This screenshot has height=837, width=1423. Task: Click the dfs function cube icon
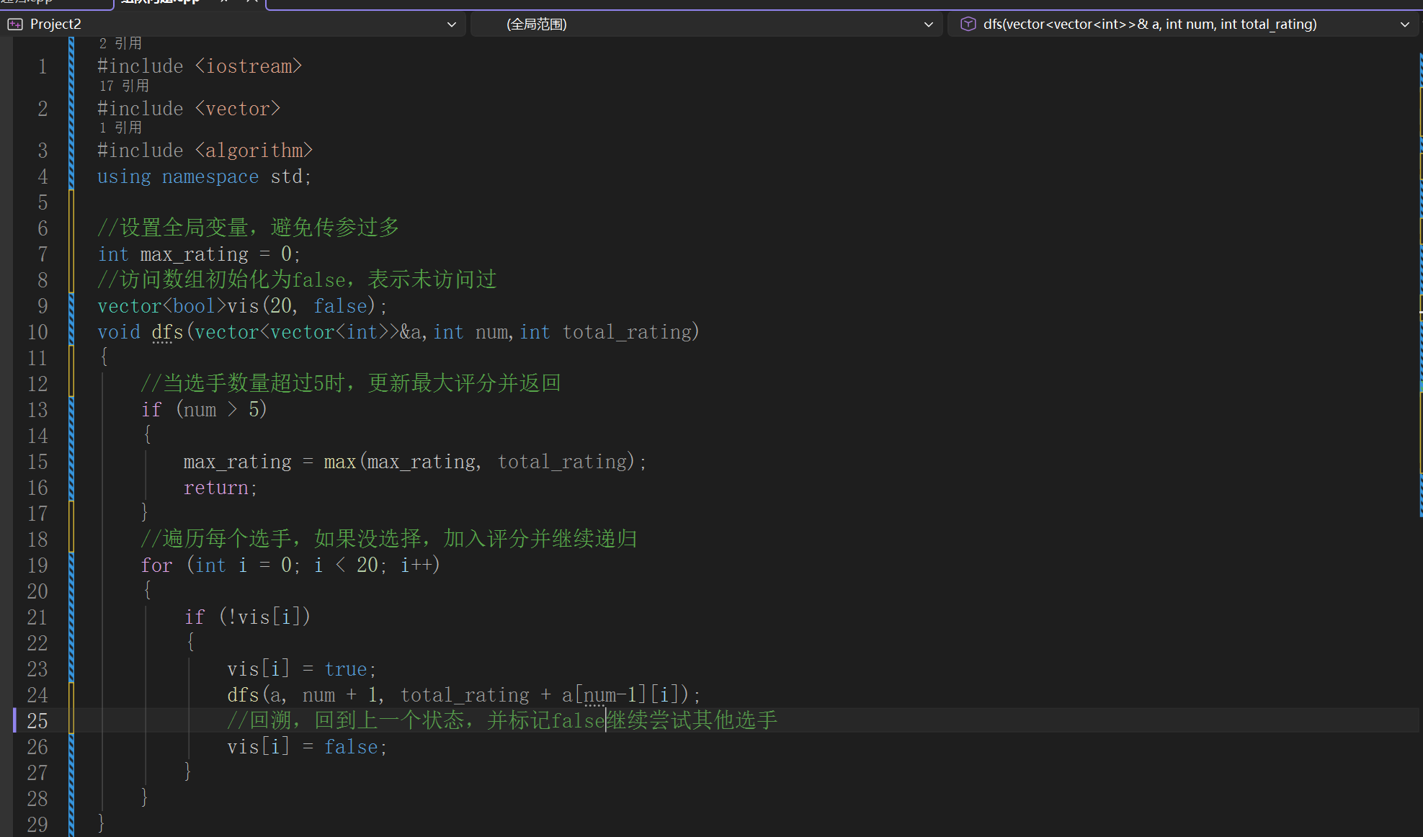pos(968,24)
